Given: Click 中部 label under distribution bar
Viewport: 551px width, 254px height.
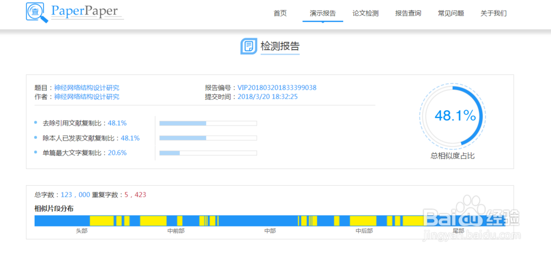Looking at the screenshot, I should click(x=270, y=231).
